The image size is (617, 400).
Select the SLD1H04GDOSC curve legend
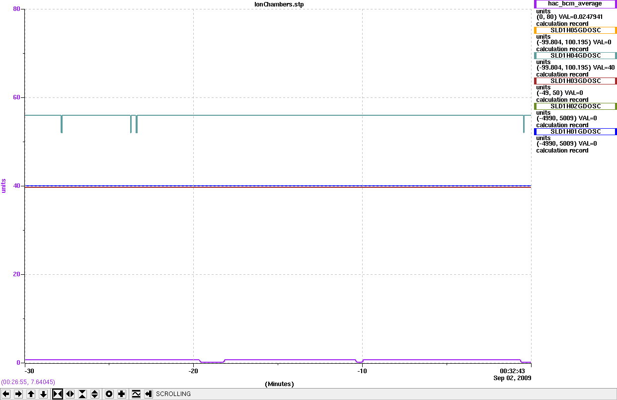tap(575, 56)
